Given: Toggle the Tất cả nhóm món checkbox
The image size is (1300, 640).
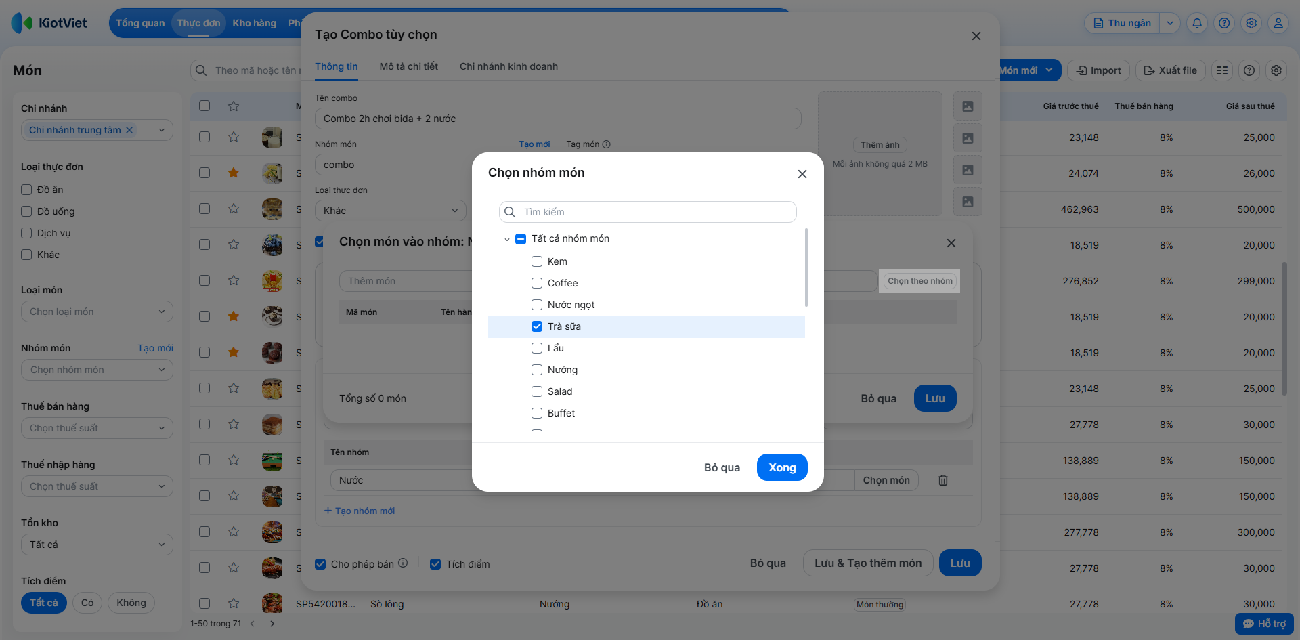Looking at the screenshot, I should coord(521,238).
